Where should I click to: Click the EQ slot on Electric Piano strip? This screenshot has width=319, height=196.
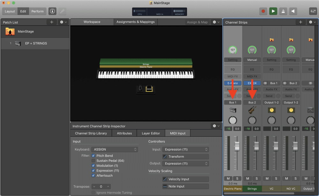(233, 69)
